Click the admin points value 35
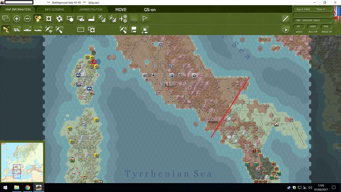The image size is (341, 192). (298, 26)
